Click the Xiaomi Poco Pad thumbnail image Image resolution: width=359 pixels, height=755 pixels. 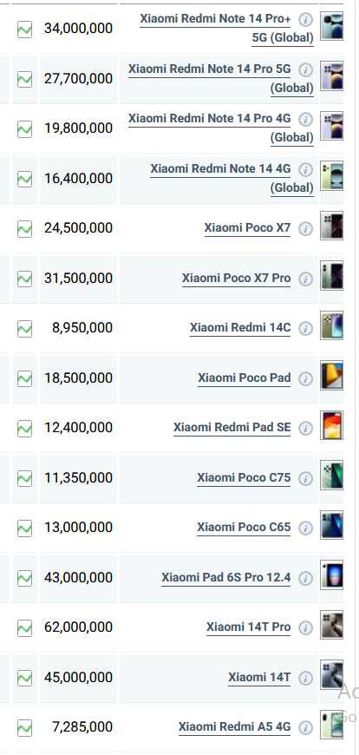point(331,375)
